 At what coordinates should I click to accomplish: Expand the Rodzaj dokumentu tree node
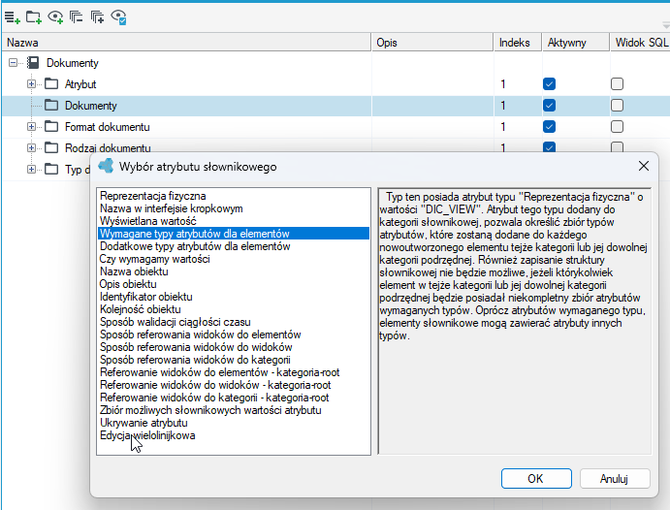click(x=31, y=147)
